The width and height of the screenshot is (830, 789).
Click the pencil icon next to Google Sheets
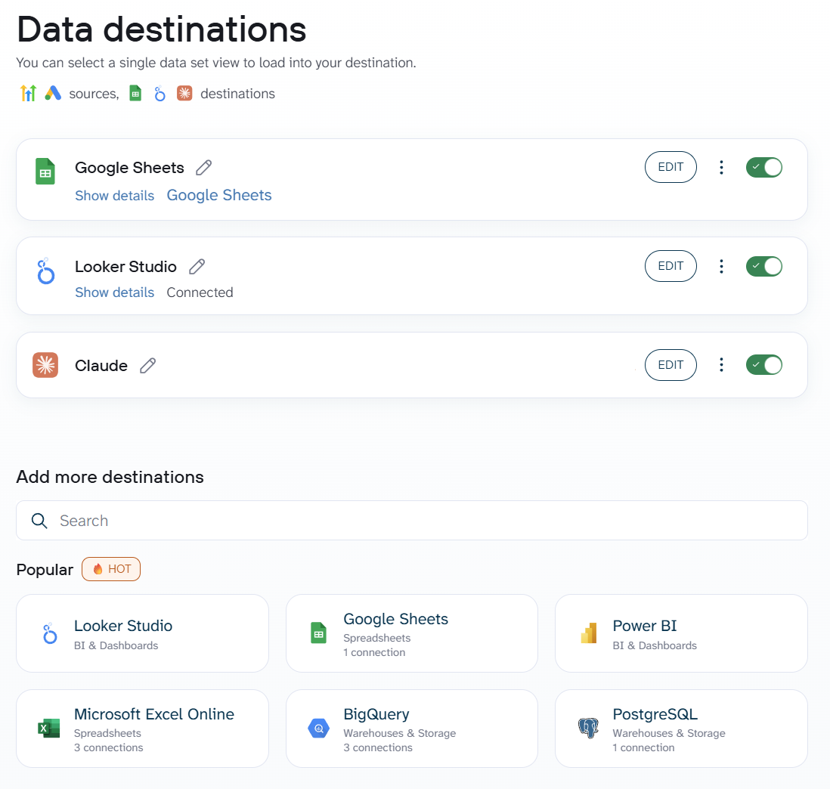coord(204,168)
